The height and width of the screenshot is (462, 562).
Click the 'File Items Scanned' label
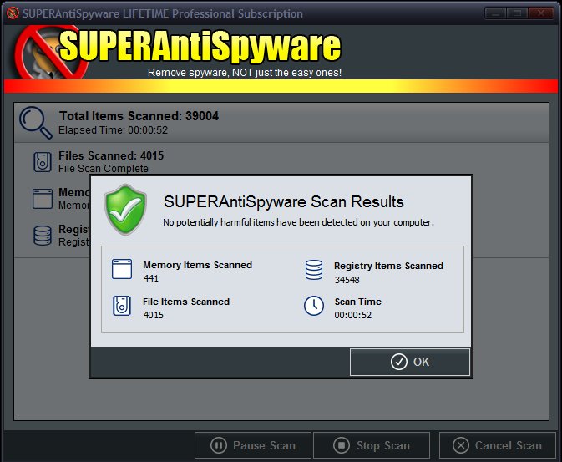(x=186, y=302)
